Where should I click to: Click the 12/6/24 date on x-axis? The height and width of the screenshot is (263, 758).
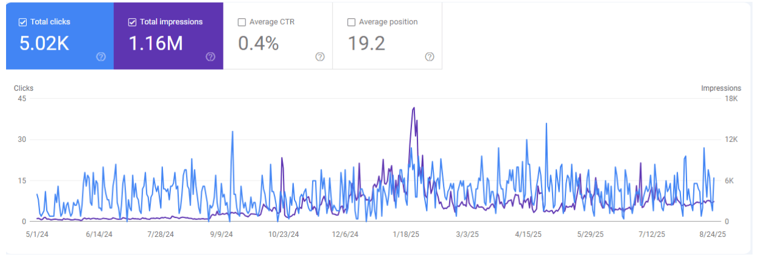tap(345, 234)
